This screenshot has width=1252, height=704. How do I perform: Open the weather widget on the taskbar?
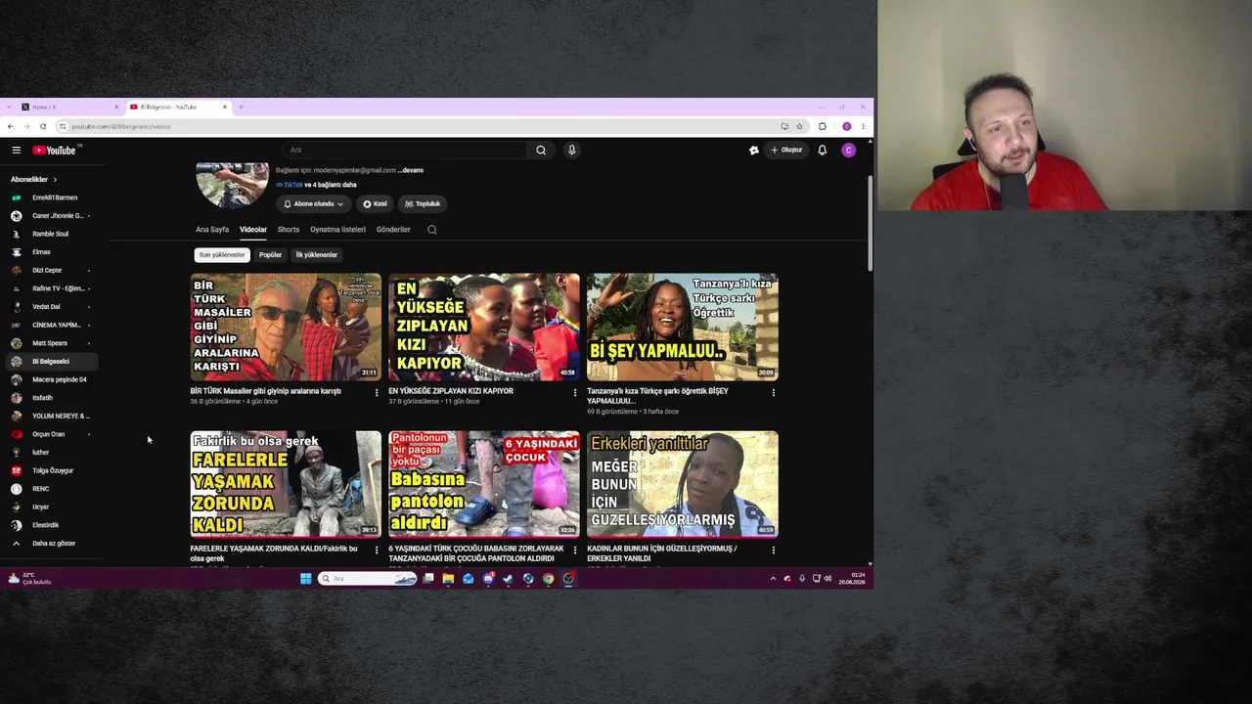[x=29, y=579]
